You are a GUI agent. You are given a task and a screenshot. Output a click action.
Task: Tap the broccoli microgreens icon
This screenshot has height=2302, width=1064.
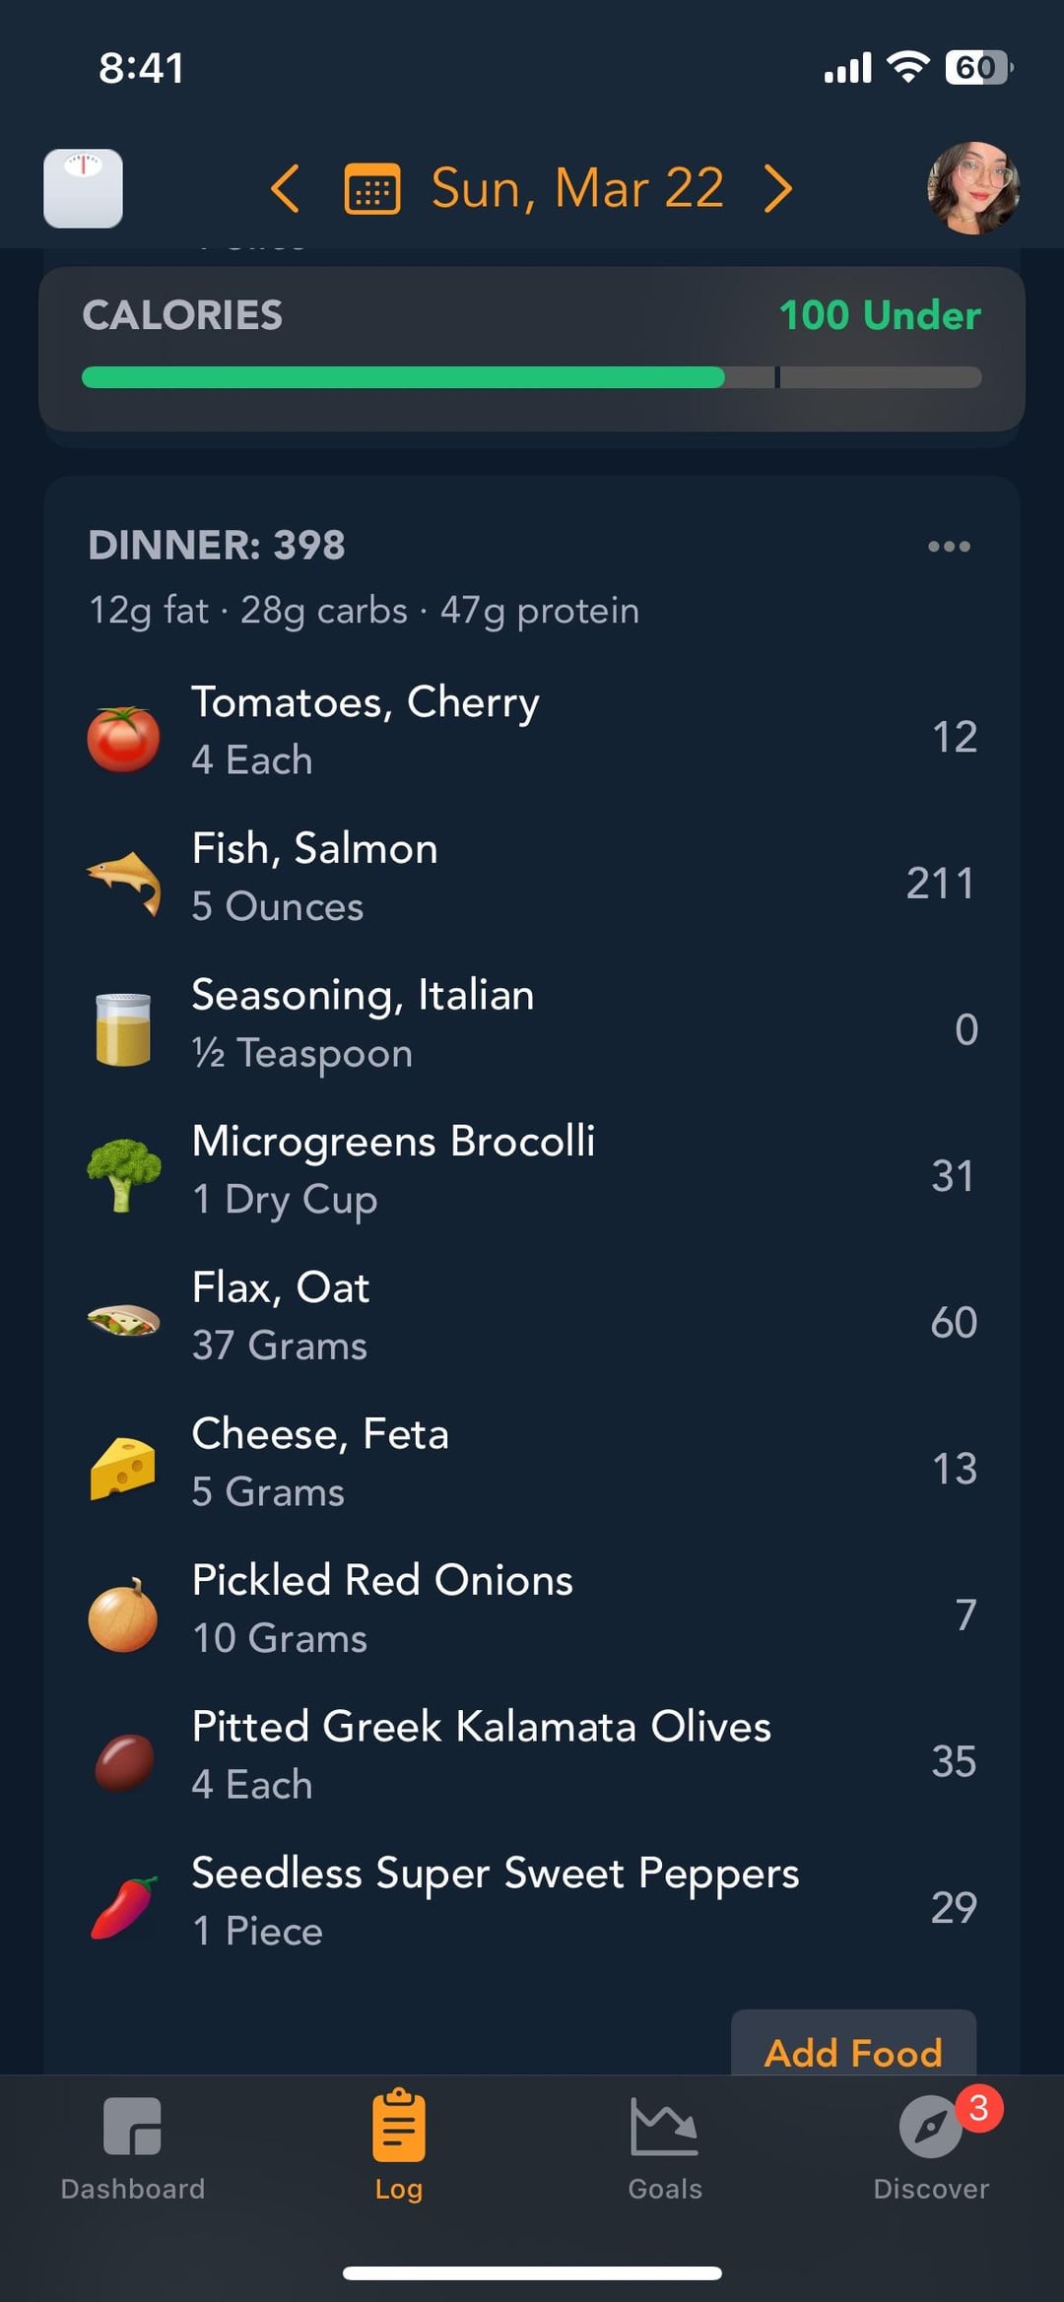coord(123,1174)
